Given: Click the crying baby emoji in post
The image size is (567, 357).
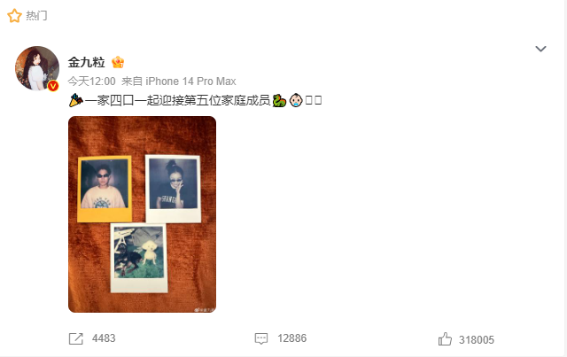Looking at the screenshot, I should pos(296,100).
